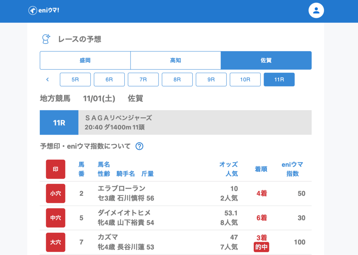
Task: Open race 9R
Action: pos(211,79)
